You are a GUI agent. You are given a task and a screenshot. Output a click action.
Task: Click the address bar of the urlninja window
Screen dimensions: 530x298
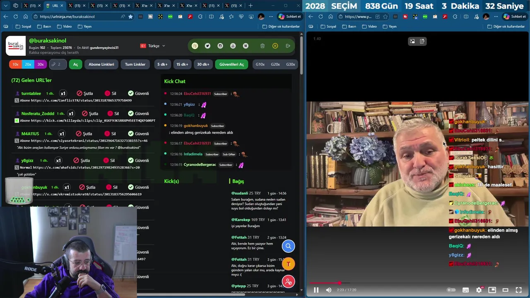click(x=79, y=17)
